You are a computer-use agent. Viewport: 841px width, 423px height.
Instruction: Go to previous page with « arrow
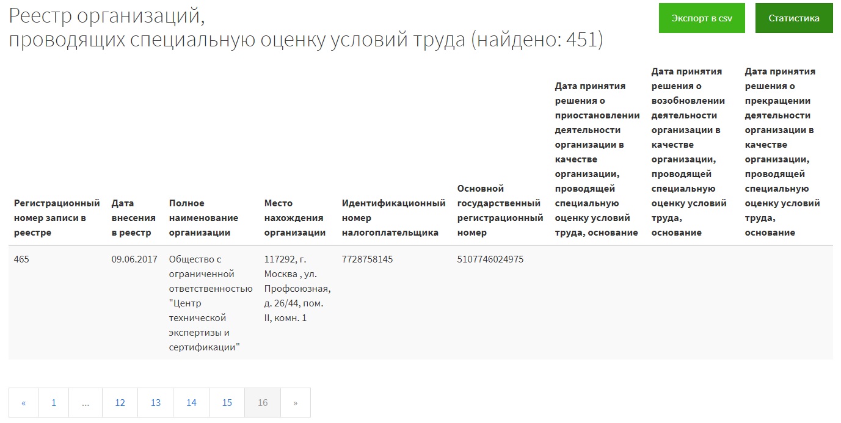(23, 403)
